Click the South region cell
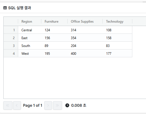 (30, 46)
